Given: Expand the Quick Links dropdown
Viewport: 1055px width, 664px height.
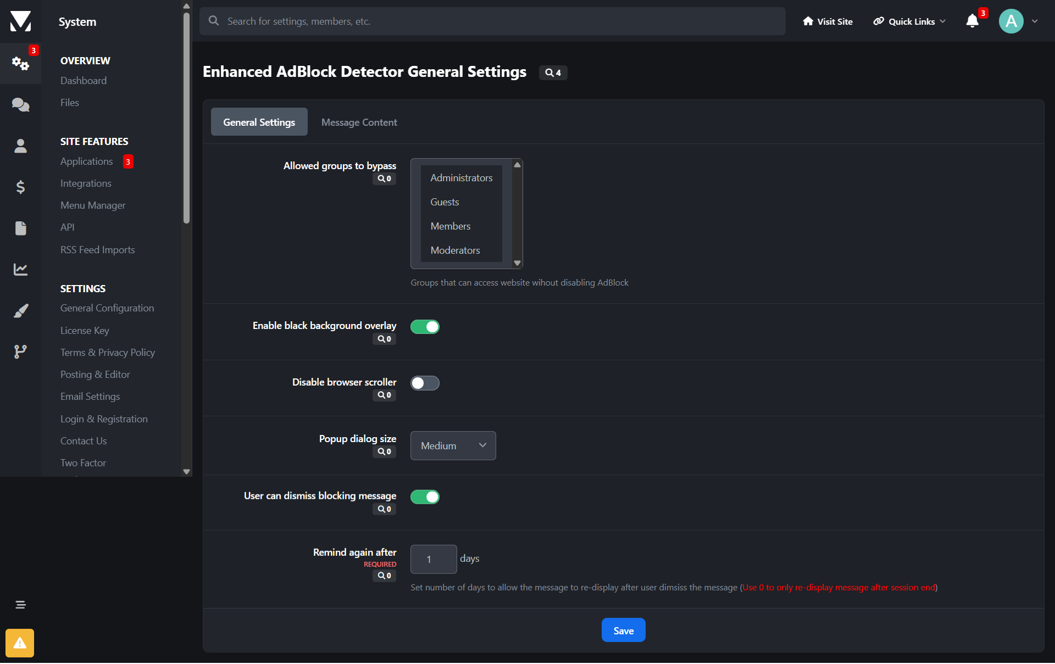Looking at the screenshot, I should pyautogui.click(x=909, y=21).
